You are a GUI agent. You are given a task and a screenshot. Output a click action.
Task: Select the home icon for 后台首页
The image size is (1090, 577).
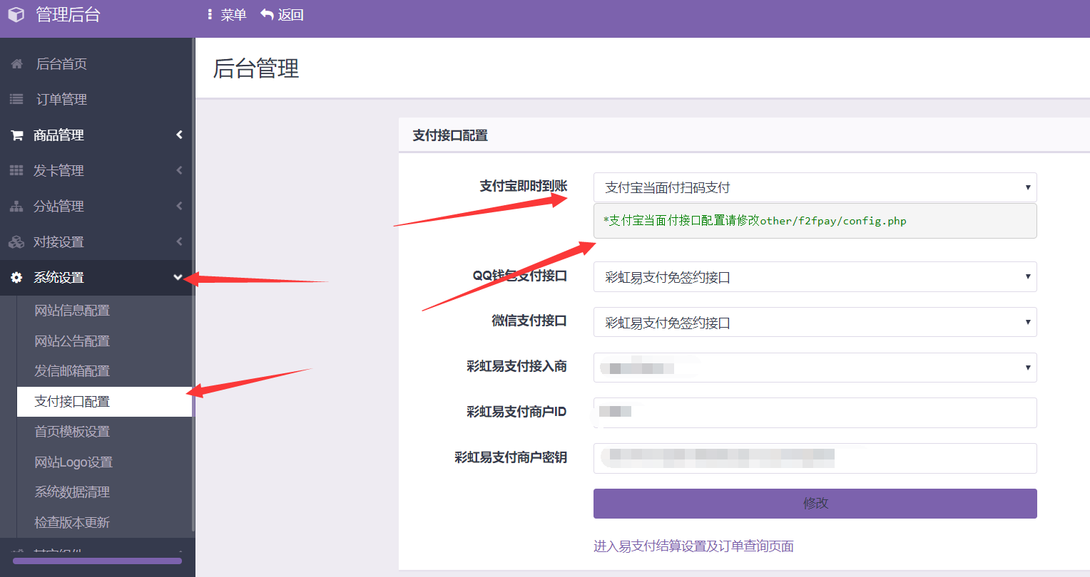tap(16, 63)
